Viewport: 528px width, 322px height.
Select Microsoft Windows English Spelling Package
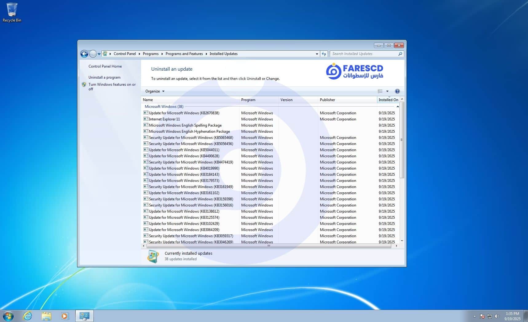pos(270,125)
